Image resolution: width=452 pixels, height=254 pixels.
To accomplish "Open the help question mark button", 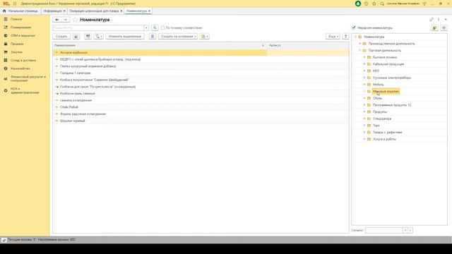I will click(x=345, y=36).
